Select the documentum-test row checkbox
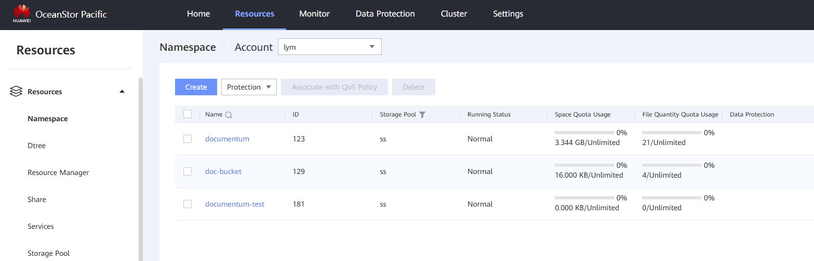The image size is (814, 261). pyautogui.click(x=188, y=204)
